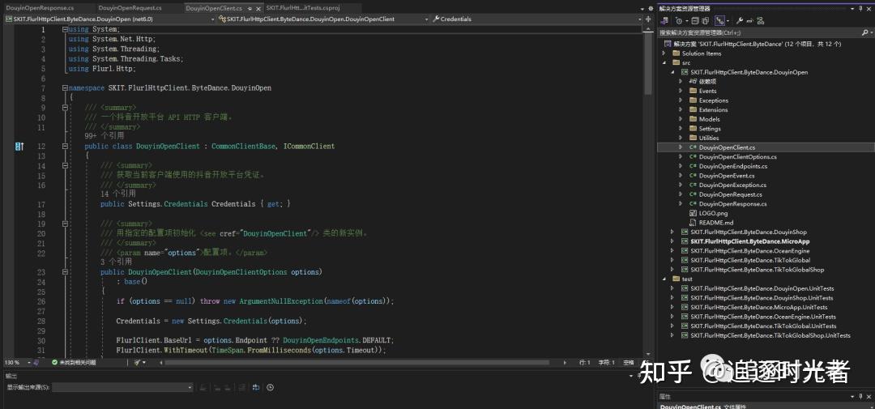Open the active documents list dropdown arrow
The height and width of the screenshot is (409, 875).
point(642,9)
